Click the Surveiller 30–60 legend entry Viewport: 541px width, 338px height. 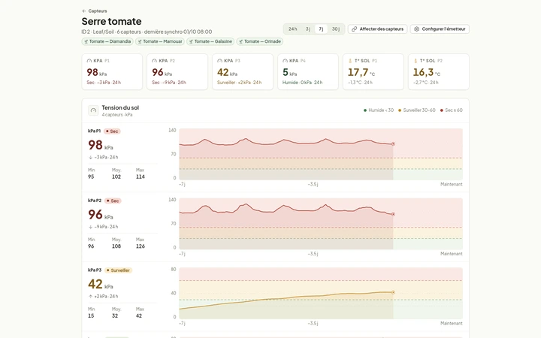(417, 110)
